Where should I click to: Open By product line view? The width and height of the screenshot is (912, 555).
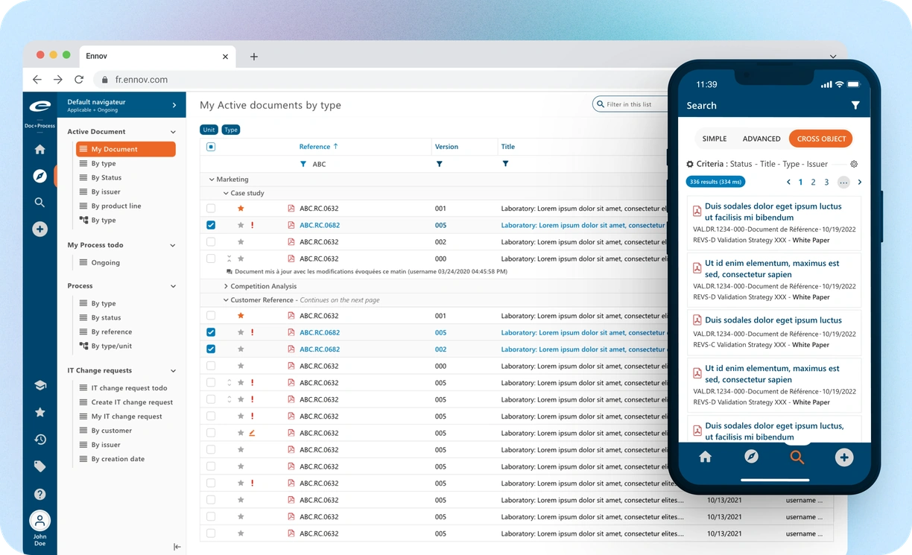(x=116, y=206)
